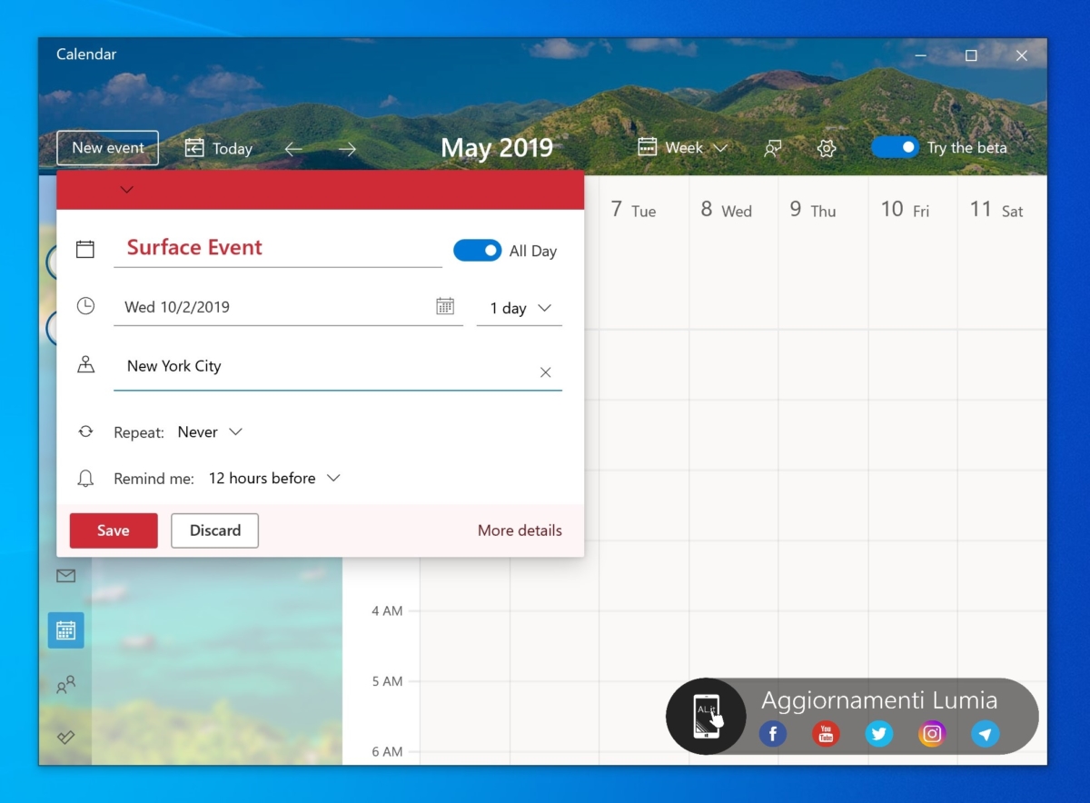
Task: Click More details link
Action: pos(519,530)
